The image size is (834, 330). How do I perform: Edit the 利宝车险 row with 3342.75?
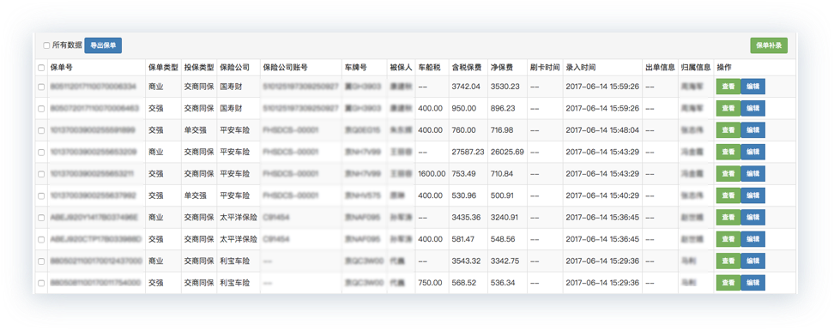coord(752,261)
